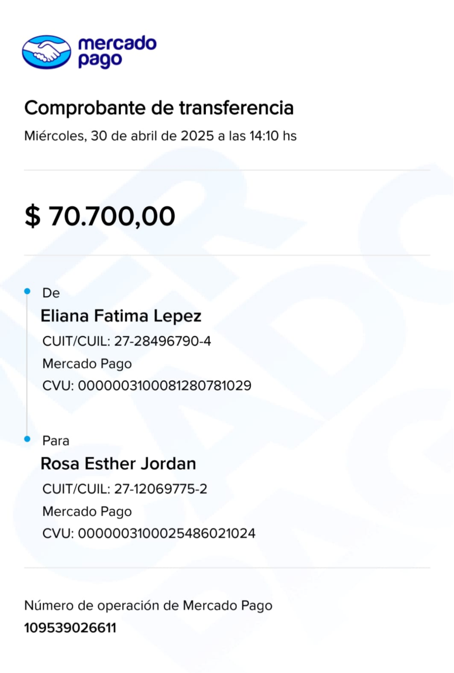Select recipient name Rosa Esther Jordan
454x673 pixels.
tap(118, 464)
